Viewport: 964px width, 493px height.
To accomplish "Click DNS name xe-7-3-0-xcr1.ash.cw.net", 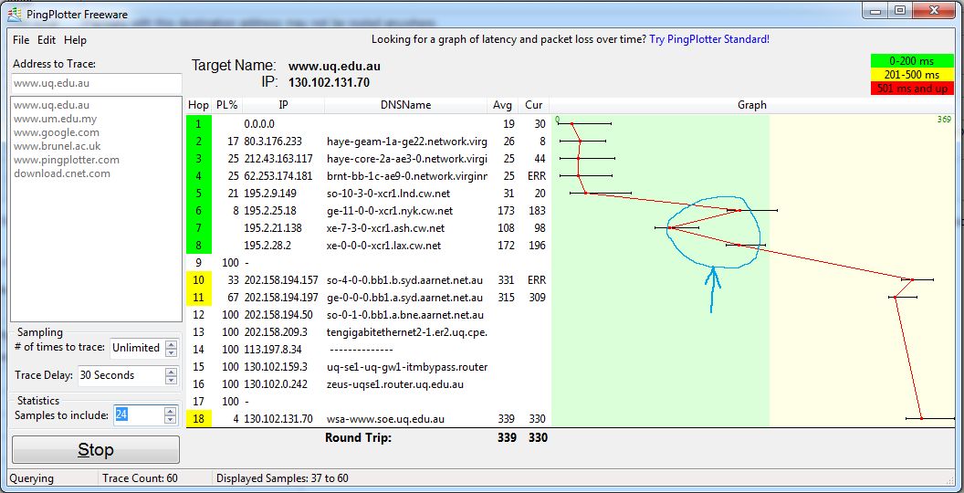I will pos(385,228).
